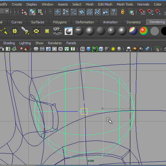This screenshot has height=166, width=166.
Task: Toggle the dynamics particles selection mask
Action: pos(98,12)
